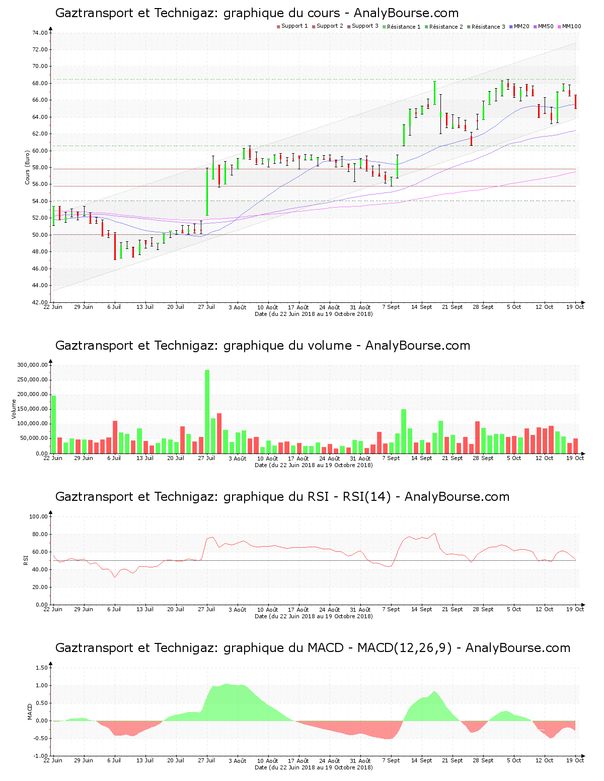
Task: Click the 'graphique du MACD - MACD(12,26,9)' title
Action: pyautogui.click(x=313, y=648)
